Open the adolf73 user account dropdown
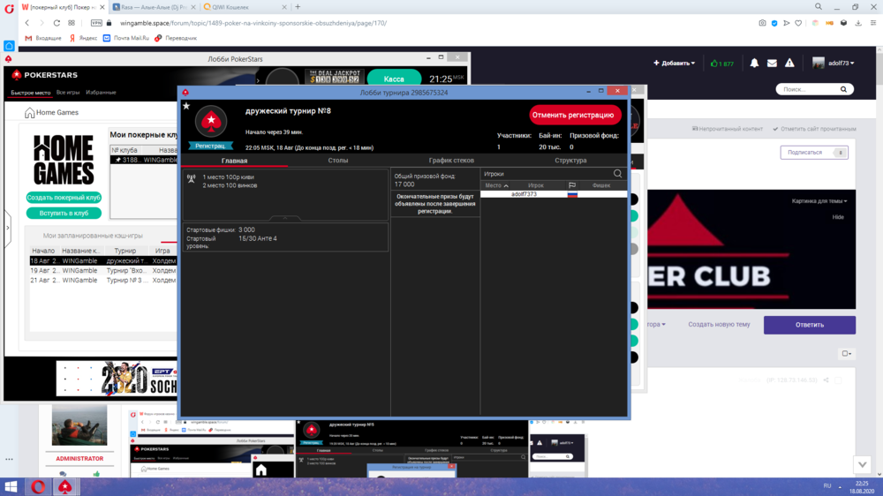Viewport: 883px width, 496px height. click(834, 64)
